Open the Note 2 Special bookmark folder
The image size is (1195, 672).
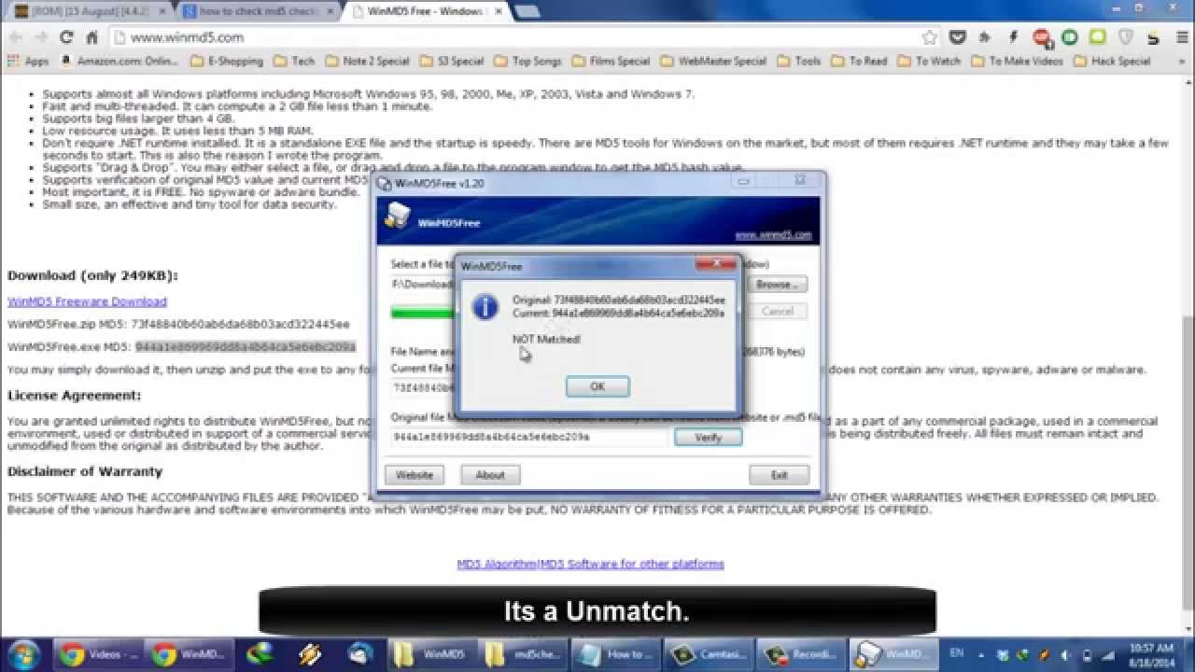pos(367,61)
